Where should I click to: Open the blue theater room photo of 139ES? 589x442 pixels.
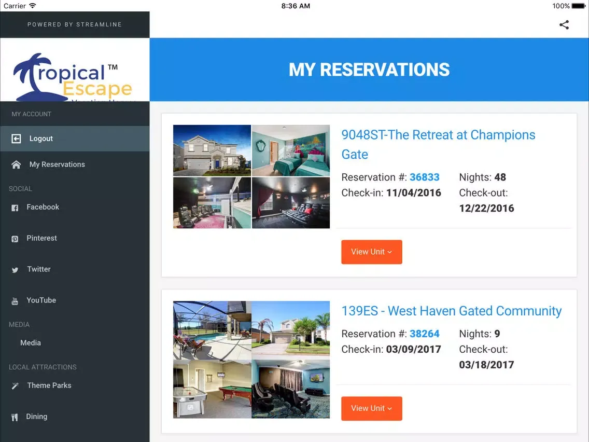tap(291, 389)
